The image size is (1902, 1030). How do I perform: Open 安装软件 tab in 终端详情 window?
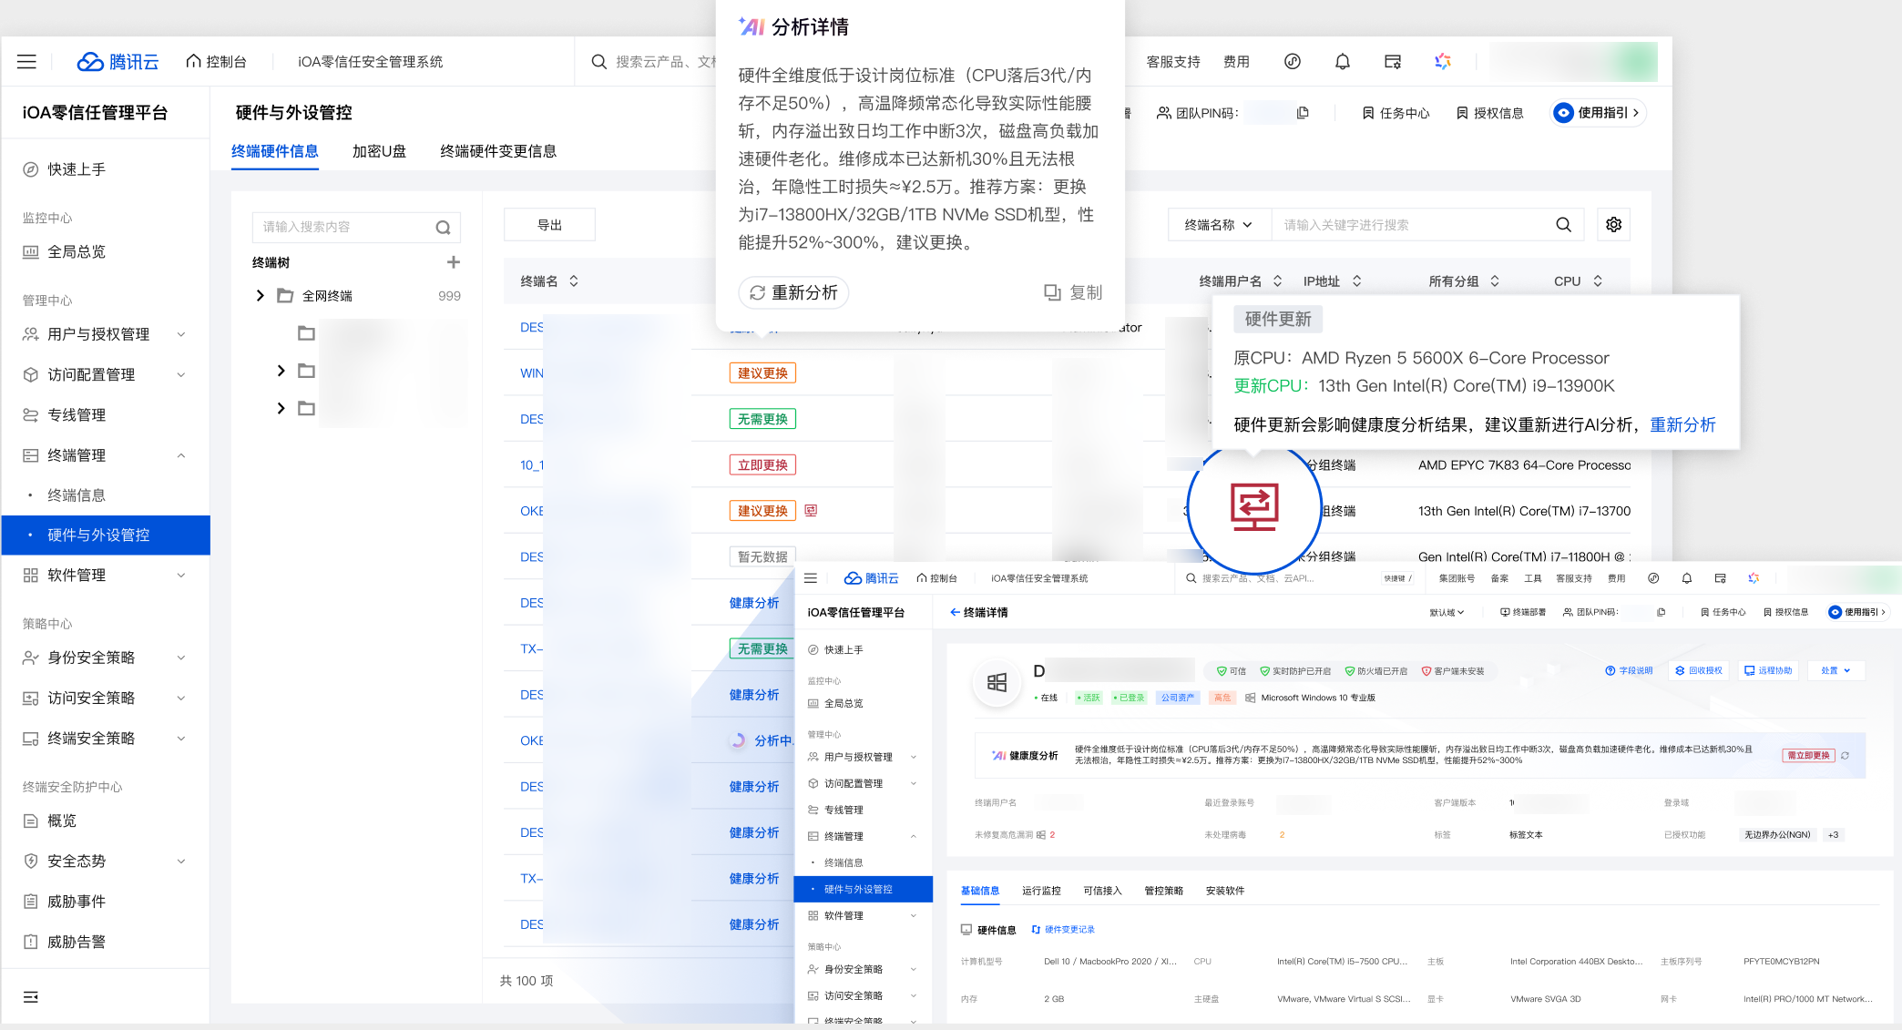1224,891
